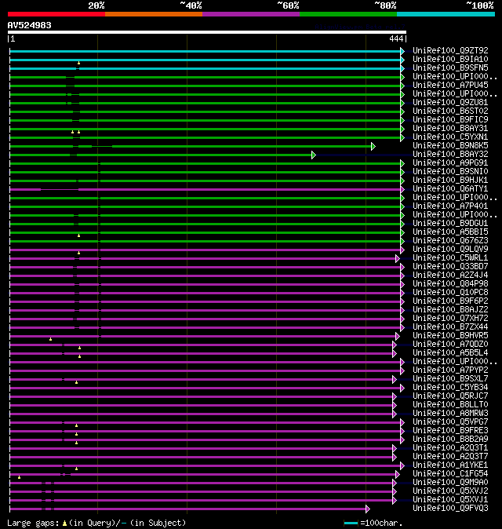Open the UniRef100_A7P401 entry

click(450, 206)
